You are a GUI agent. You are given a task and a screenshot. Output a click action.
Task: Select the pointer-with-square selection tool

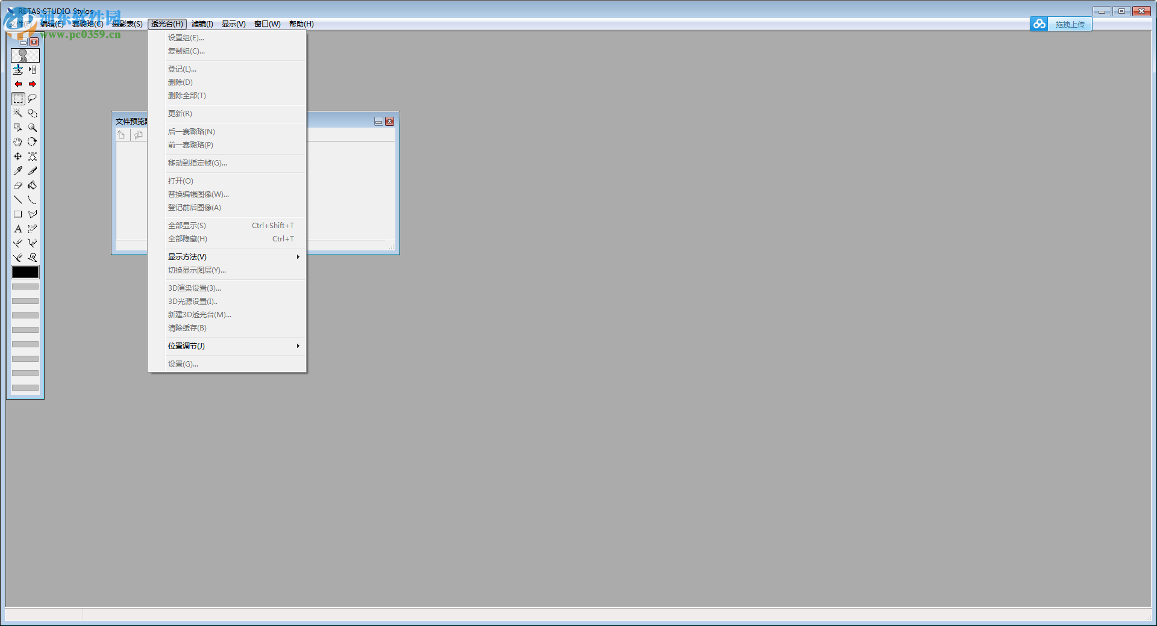[x=18, y=128]
